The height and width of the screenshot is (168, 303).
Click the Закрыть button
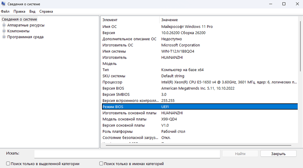coord(278,154)
